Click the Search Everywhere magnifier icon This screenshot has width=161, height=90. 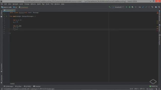click(159, 7)
